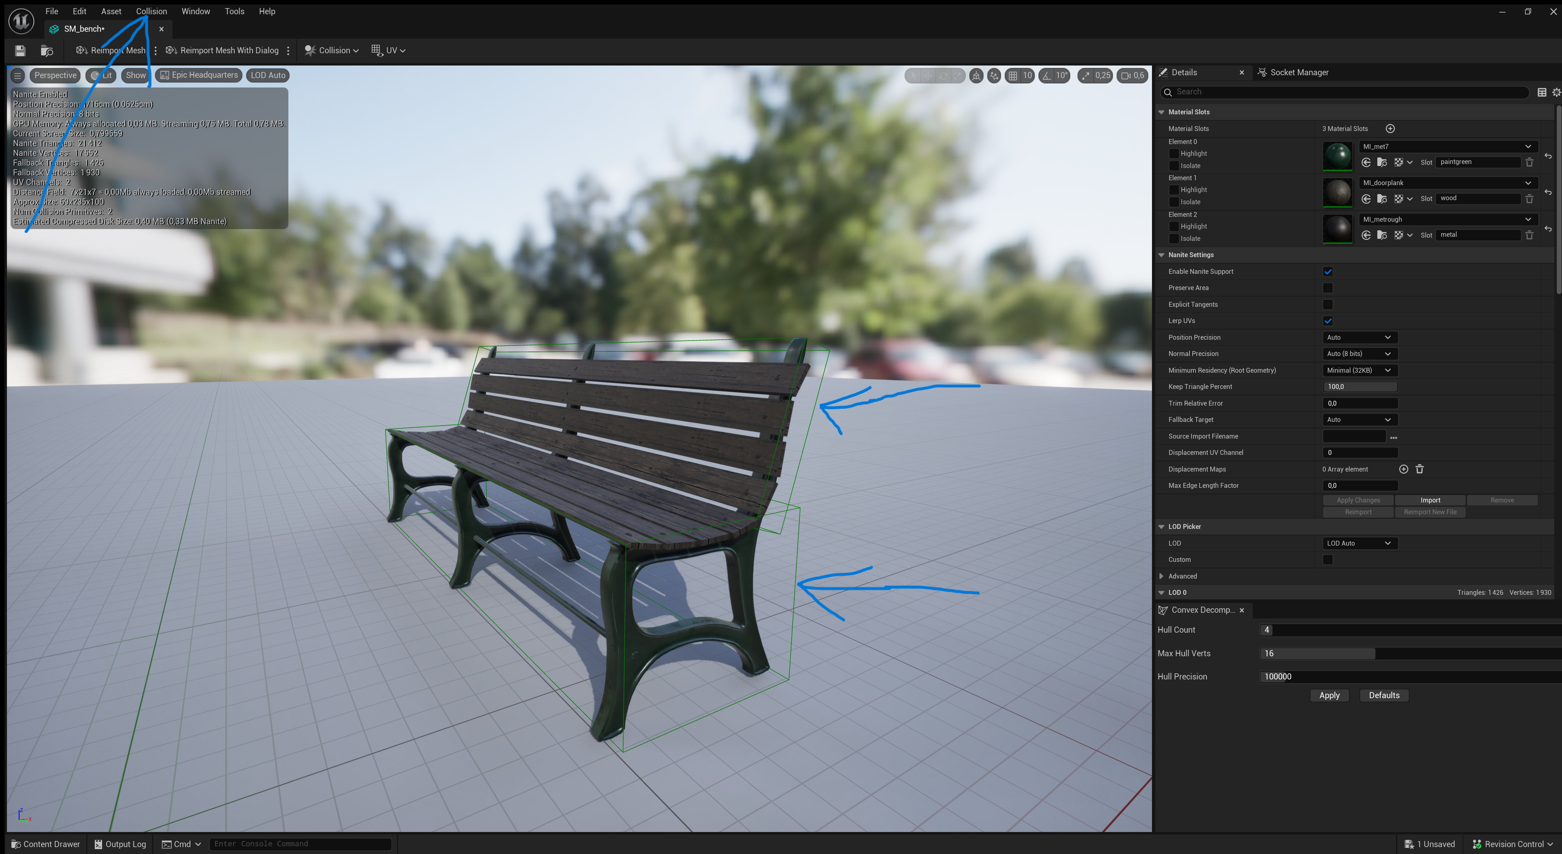Open the Collision menu in menu bar
Screen dimensions: 1562x854
pos(152,11)
